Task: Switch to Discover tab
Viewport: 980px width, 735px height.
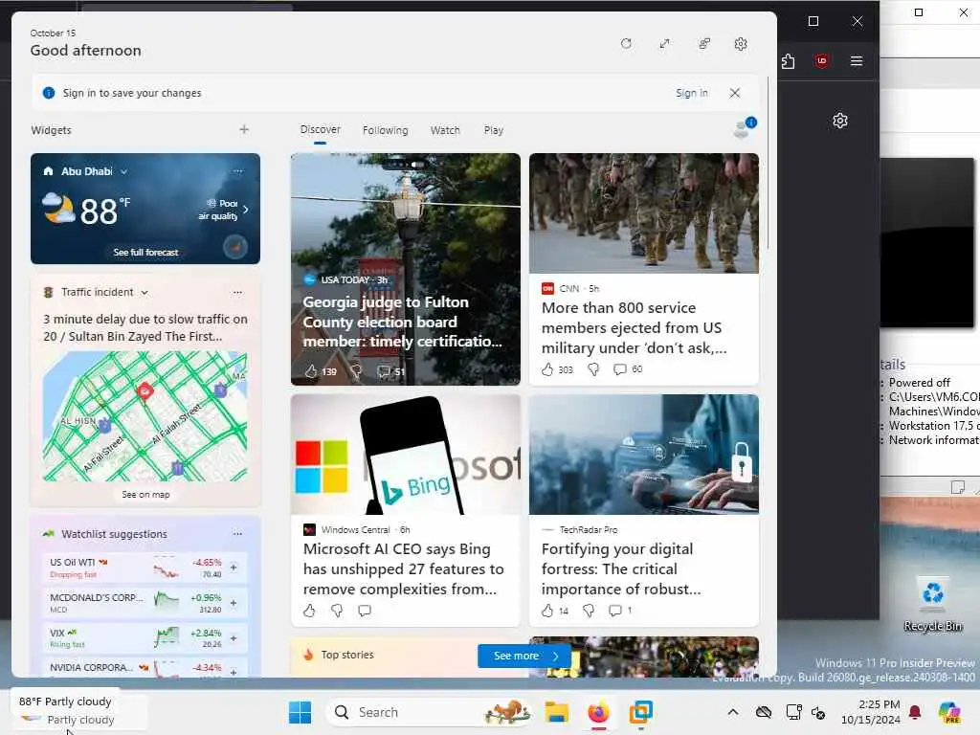Action: [320, 129]
